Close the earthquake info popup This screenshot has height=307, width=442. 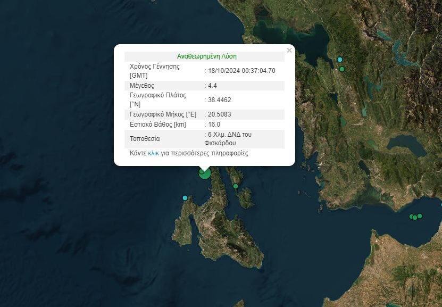(289, 51)
